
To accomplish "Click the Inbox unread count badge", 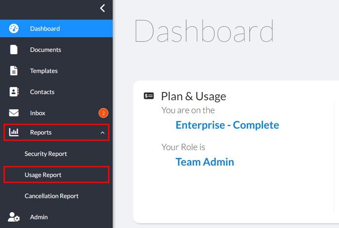I will coord(103,113).
